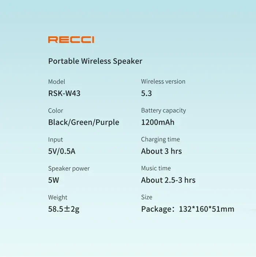The width and height of the screenshot is (256, 257).
Task: Click the Input label
Action: click(56, 140)
